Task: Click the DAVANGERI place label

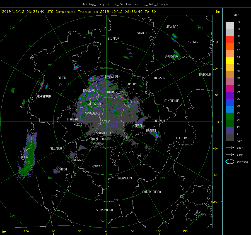Action: tap(125, 178)
